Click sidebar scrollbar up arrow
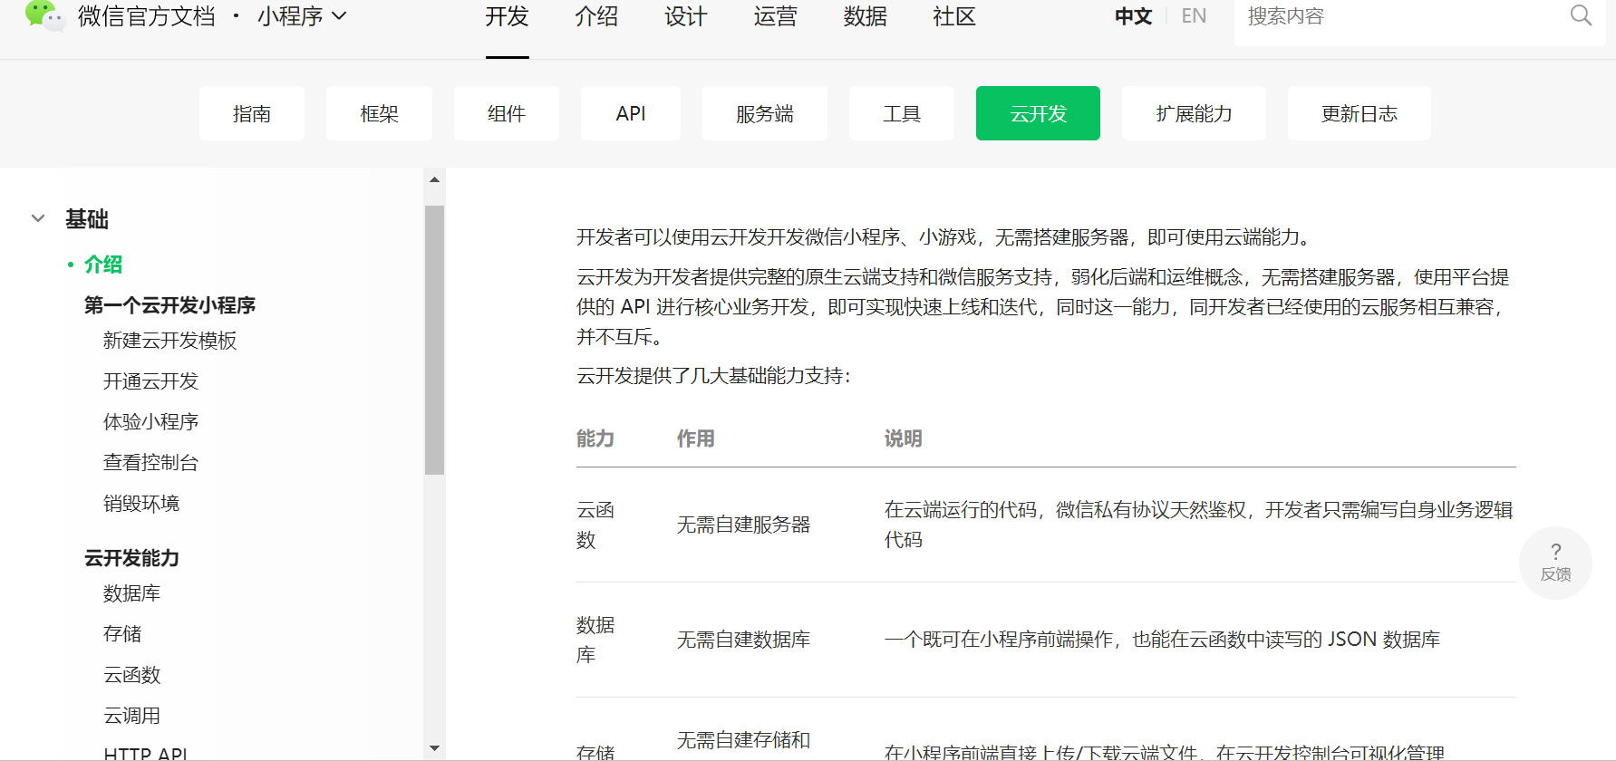1616x761 pixels. pos(434,179)
